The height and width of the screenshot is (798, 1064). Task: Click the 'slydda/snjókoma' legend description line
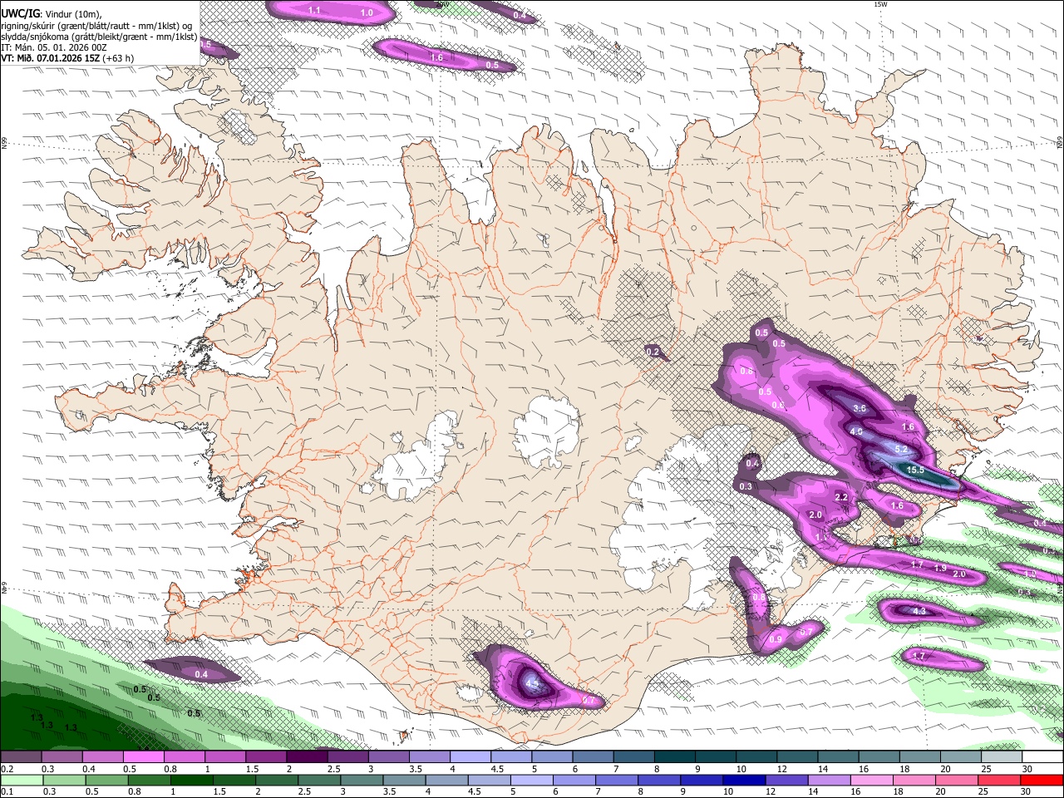click(99, 37)
